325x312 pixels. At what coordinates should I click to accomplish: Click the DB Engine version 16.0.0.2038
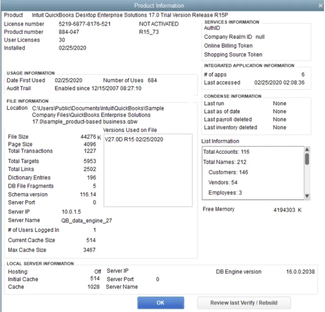point(300,272)
